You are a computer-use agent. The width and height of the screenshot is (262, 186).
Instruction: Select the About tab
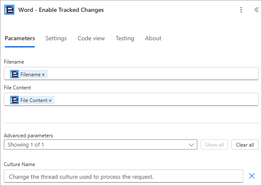click(153, 38)
